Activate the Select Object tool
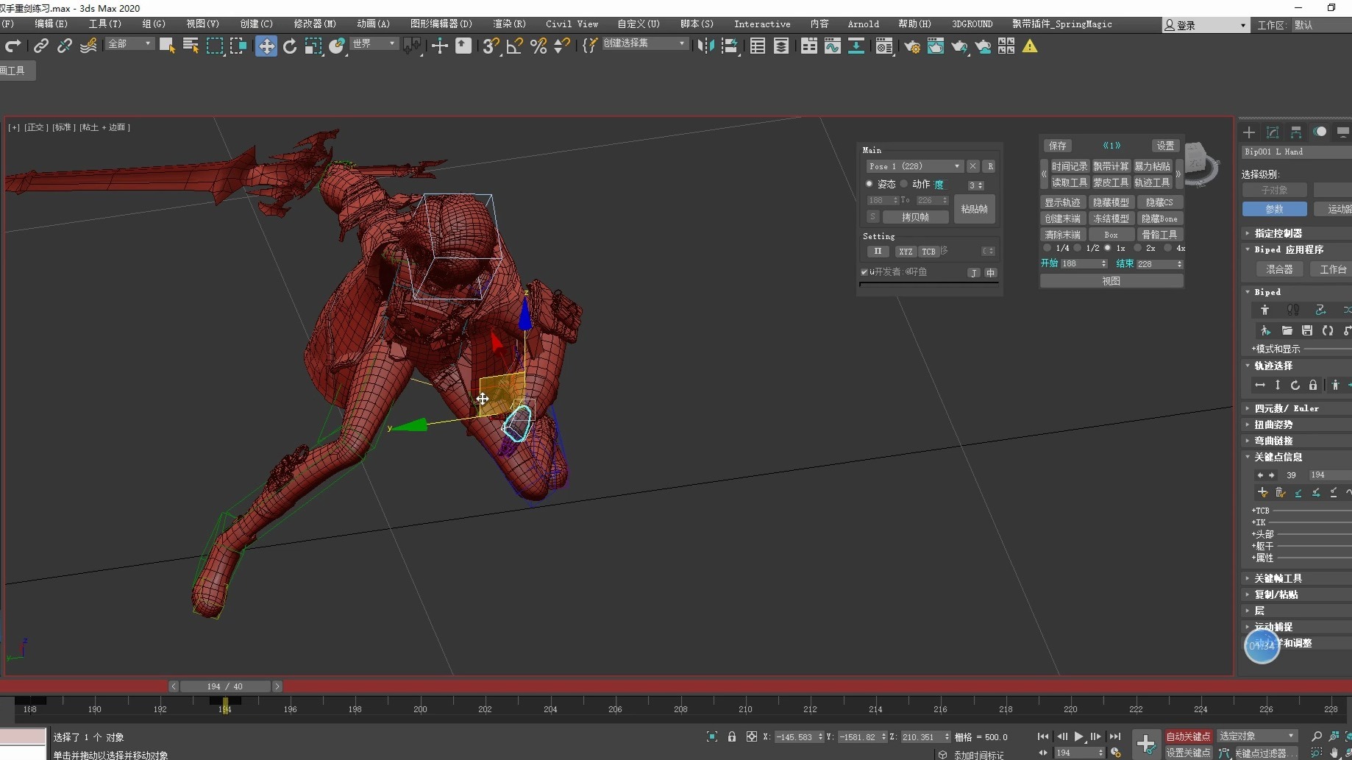Viewport: 1352px width, 760px height. point(167,46)
